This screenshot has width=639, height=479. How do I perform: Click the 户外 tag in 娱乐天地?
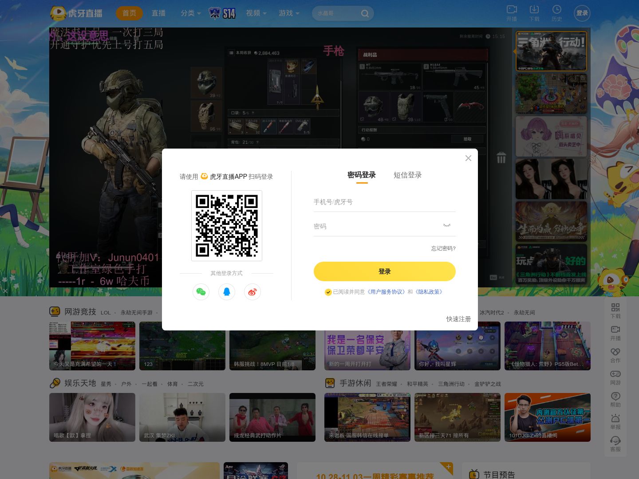click(x=126, y=384)
